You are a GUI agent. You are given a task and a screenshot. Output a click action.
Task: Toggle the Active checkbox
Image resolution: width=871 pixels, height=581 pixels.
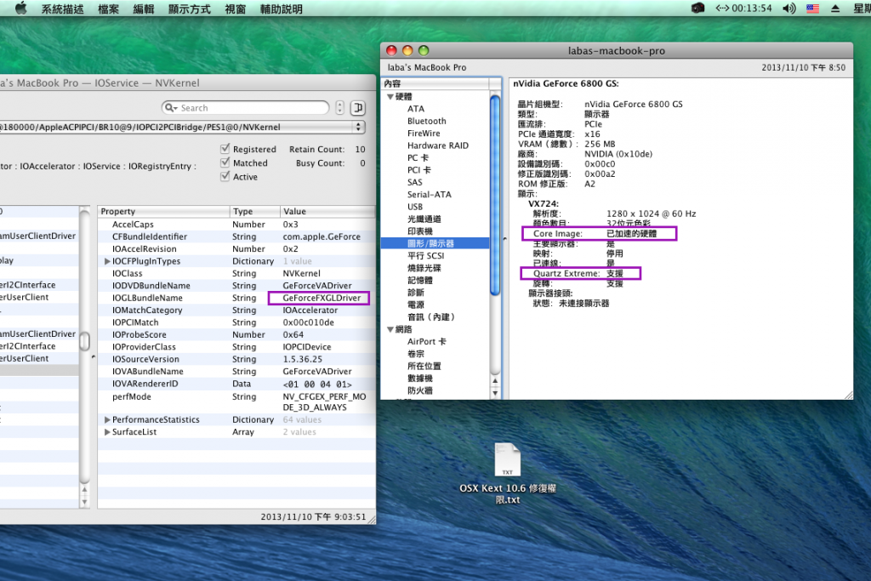pyautogui.click(x=225, y=177)
